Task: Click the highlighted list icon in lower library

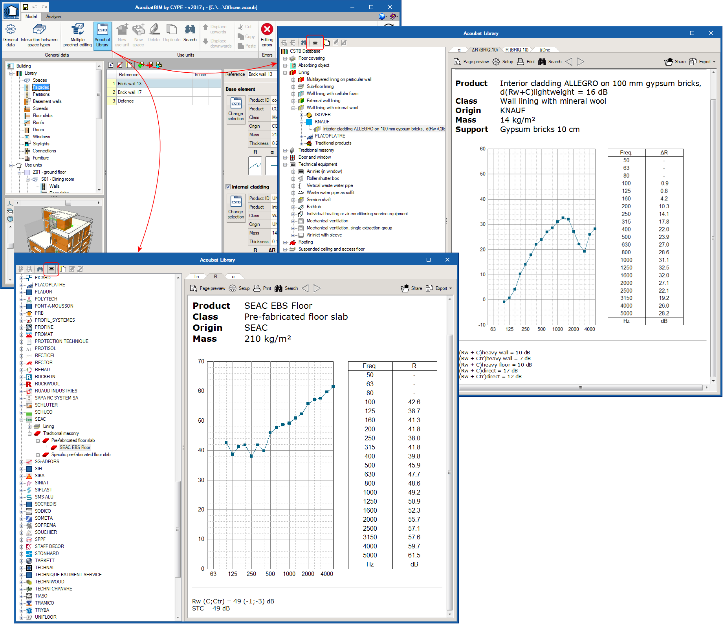Action: click(x=51, y=269)
